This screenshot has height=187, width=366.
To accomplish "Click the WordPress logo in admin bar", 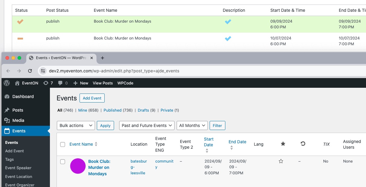I will point(7,83).
